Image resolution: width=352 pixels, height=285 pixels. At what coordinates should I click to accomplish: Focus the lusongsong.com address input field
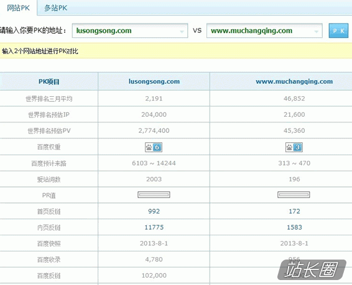(130, 30)
